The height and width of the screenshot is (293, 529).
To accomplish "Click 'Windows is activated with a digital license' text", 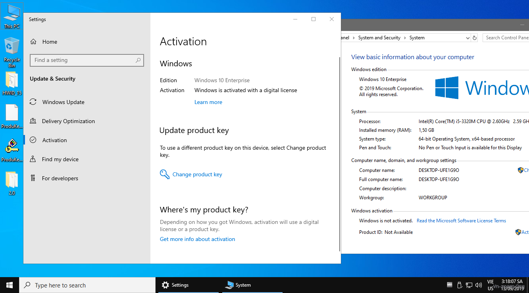I will coord(246,90).
